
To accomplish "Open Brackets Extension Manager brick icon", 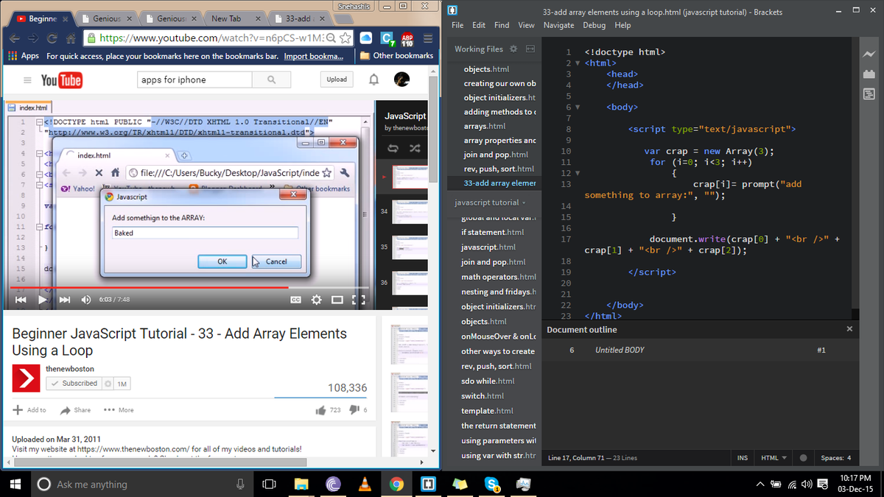I will click(x=868, y=74).
